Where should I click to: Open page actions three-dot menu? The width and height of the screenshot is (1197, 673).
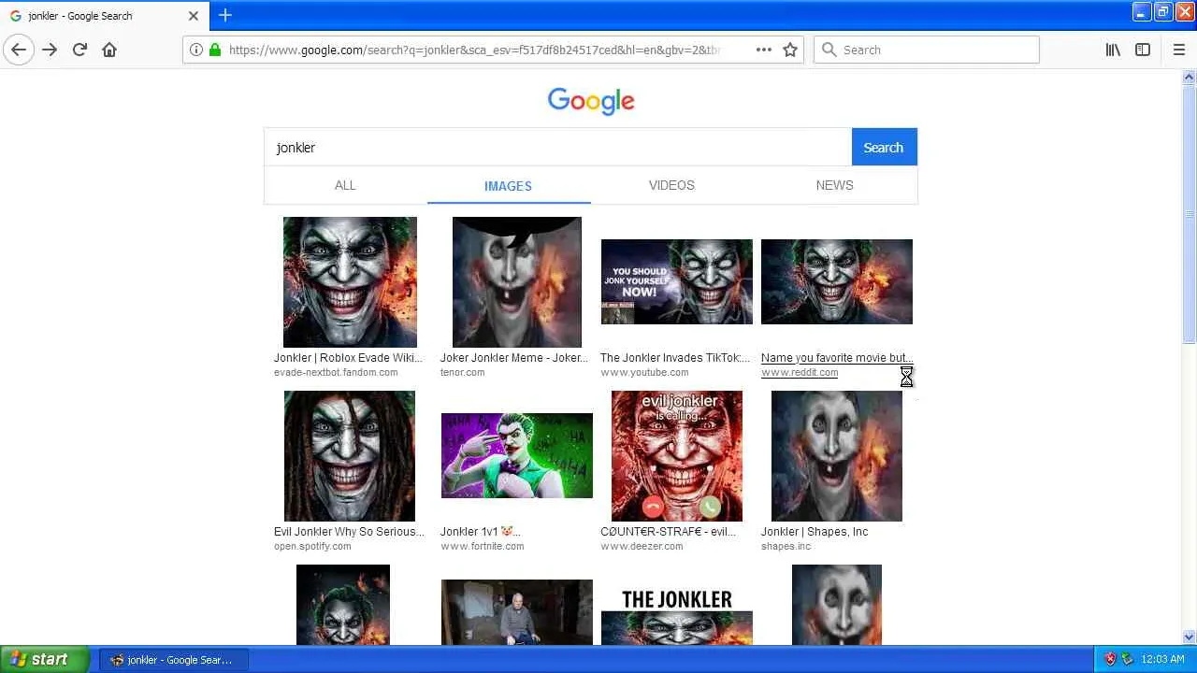click(764, 50)
